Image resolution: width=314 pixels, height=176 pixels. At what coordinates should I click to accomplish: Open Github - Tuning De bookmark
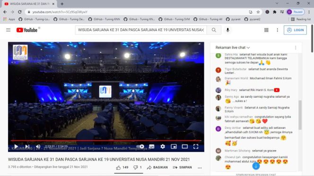tap(69, 19)
